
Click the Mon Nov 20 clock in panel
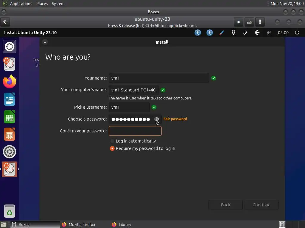287,4
